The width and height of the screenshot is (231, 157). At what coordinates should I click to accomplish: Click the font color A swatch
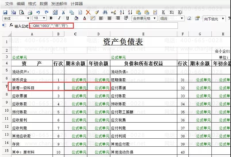84,18
